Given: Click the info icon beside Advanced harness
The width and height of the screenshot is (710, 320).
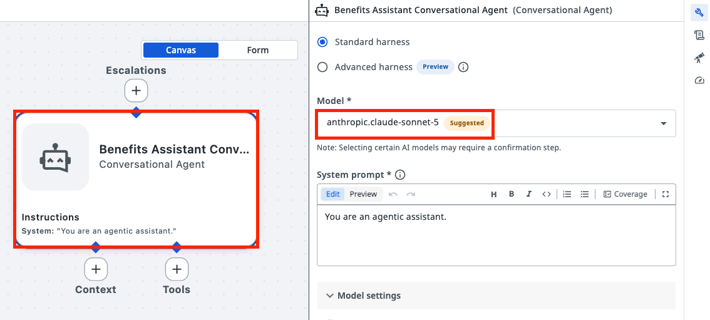Looking at the screenshot, I should tap(463, 68).
